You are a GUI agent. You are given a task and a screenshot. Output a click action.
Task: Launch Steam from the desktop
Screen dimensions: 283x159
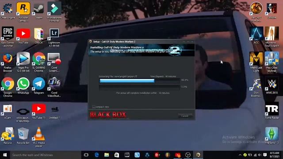[38, 11]
